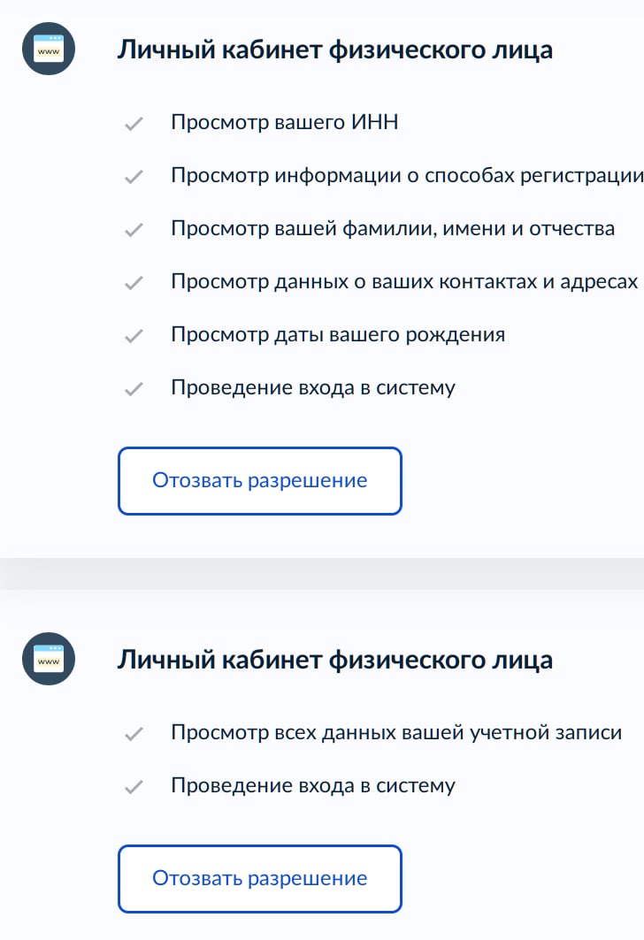This screenshot has height=940, width=644.
Task: Click the checkmark beside «Просмотр вашей фамилии, имени и отчества»
Action: (x=134, y=230)
